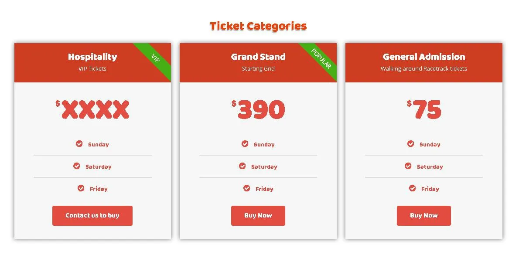Click the Saturday checkmark icon under Hospitality
Viewport: 519px width, 255px height.
[76, 166]
